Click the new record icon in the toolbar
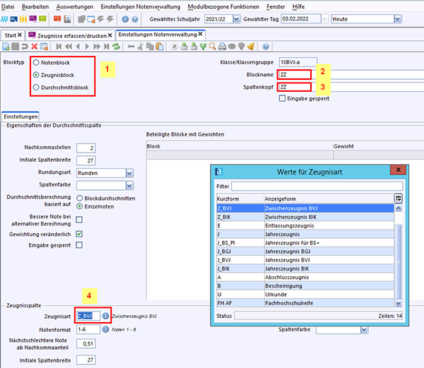Viewport: 424px width, 368px height. 6,47
